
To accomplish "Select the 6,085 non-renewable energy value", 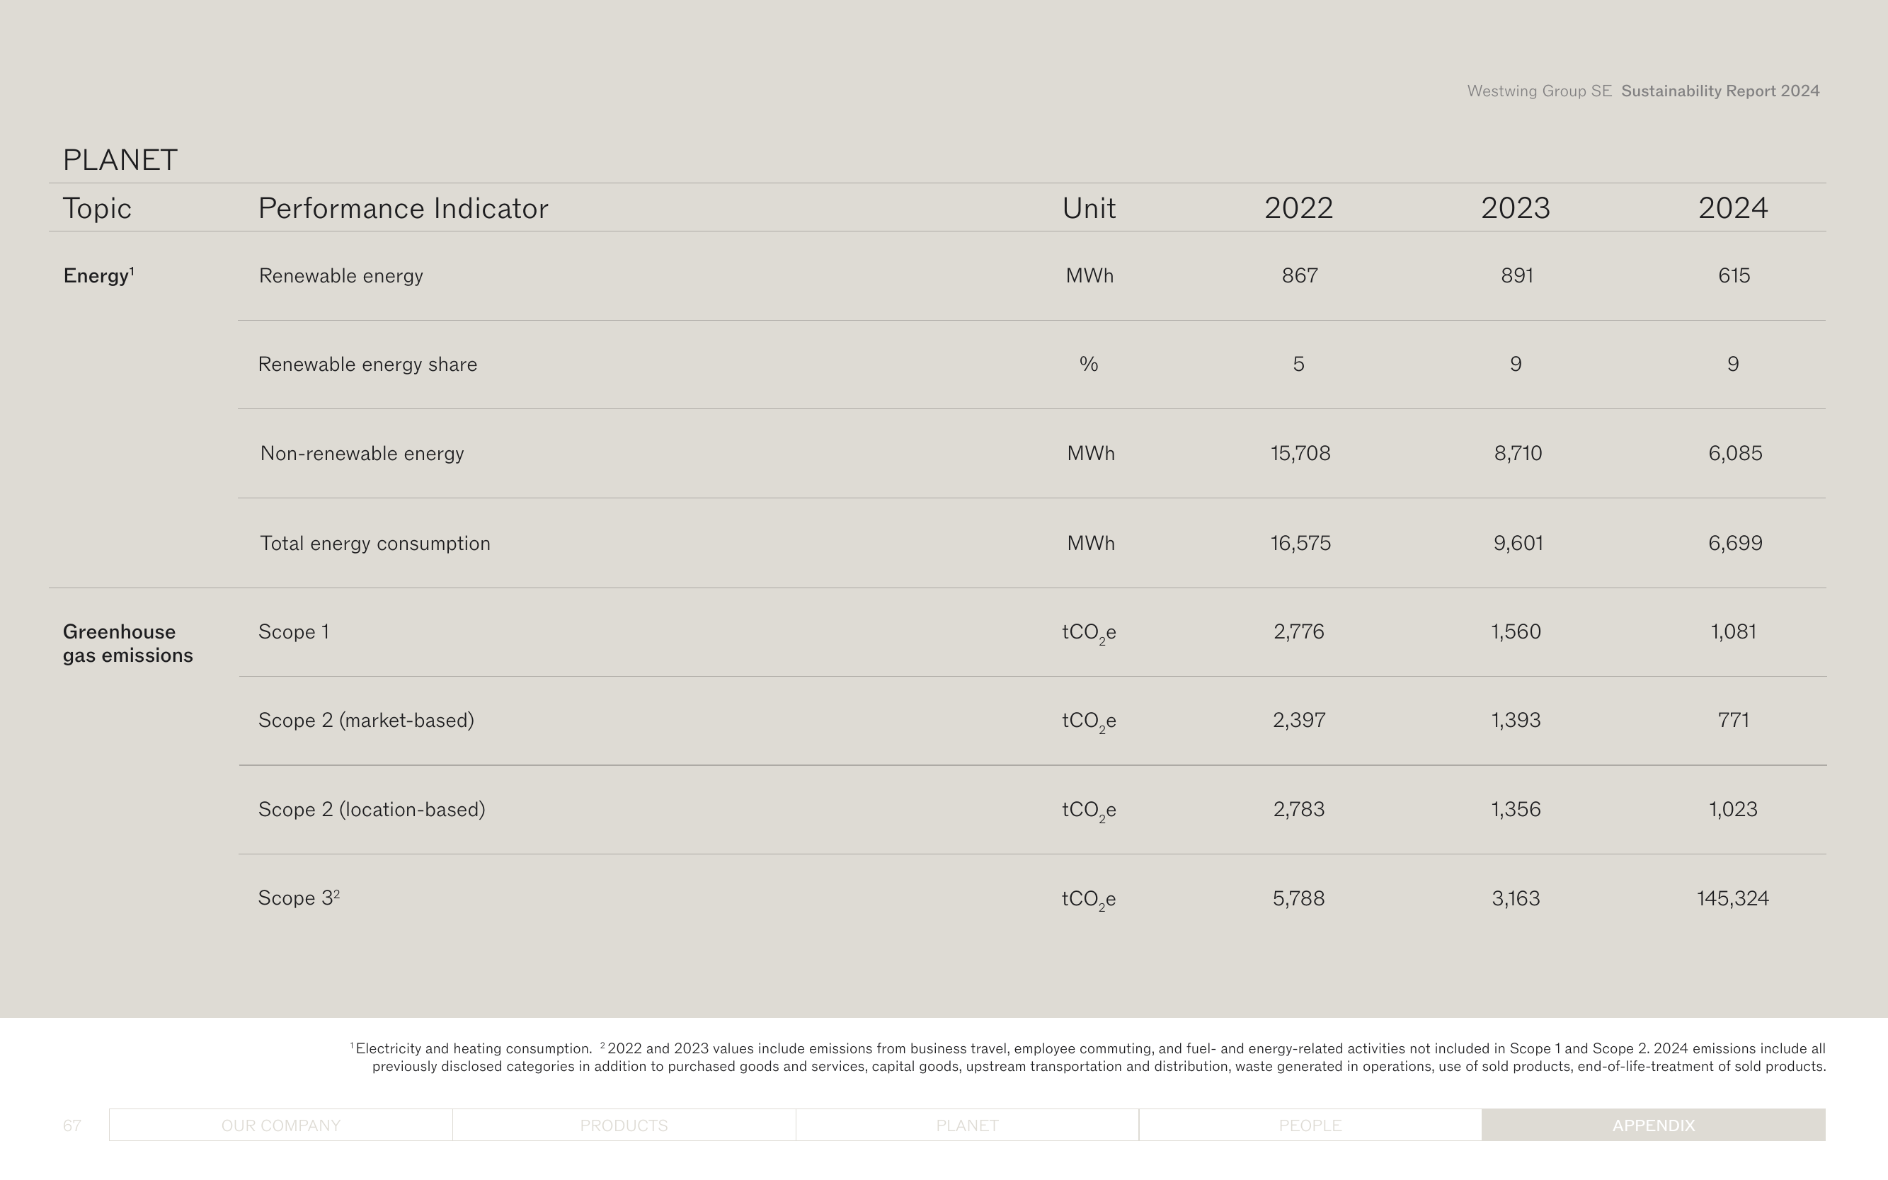I will pyautogui.click(x=1735, y=454).
